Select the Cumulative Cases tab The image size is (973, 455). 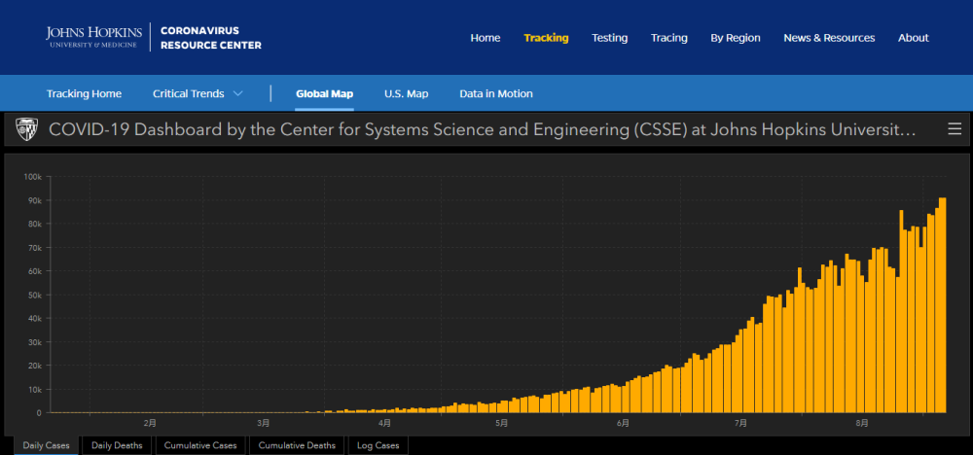200,445
